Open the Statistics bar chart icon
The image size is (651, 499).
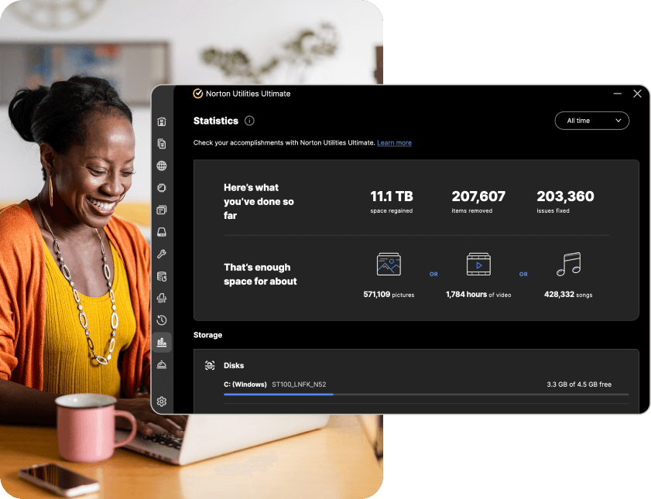tap(161, 342)
